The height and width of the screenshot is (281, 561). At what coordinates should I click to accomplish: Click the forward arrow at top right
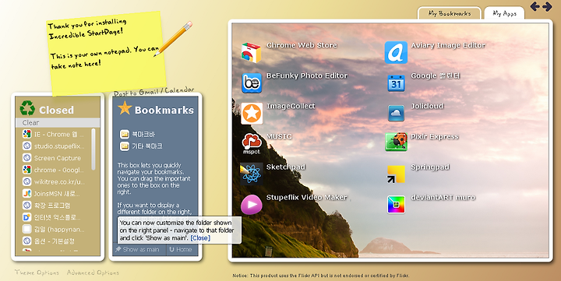[547, 6]
